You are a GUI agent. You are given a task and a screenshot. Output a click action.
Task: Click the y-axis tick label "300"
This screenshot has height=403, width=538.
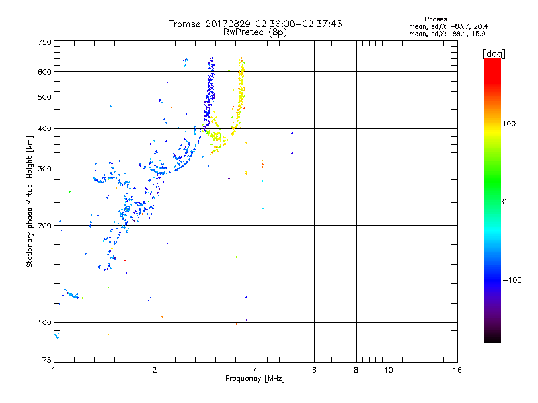44,169
